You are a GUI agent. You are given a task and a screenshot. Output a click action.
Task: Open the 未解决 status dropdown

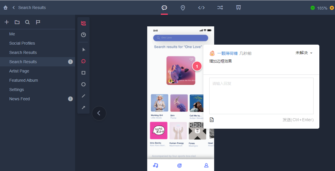tap(304, 53)
